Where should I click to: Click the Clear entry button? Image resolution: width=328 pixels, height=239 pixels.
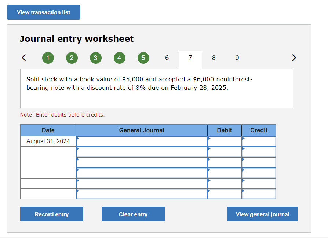(133, 214)
